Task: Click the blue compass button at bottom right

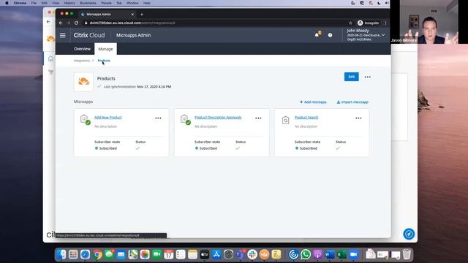Action: coord(409,234)
